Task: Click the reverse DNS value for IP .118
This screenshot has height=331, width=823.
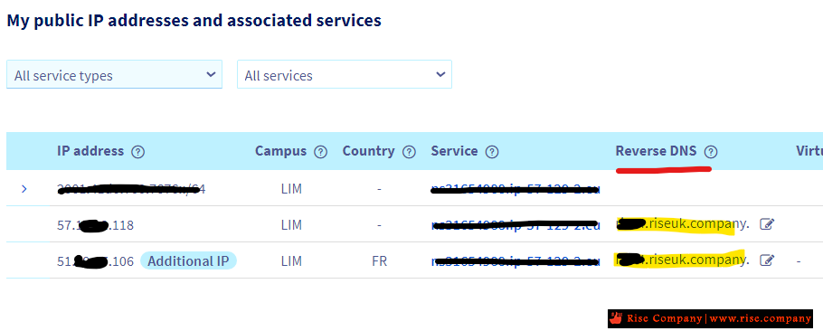Action: pos(683,224)
